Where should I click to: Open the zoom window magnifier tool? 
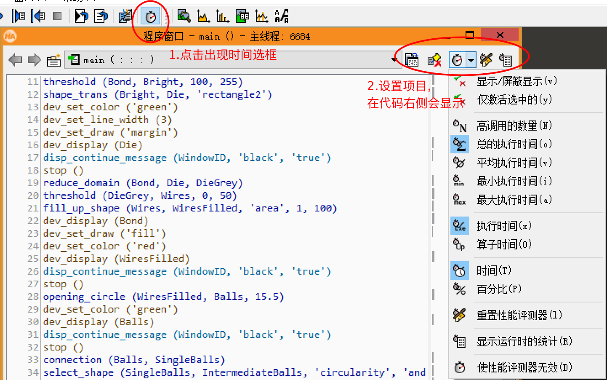184,16
